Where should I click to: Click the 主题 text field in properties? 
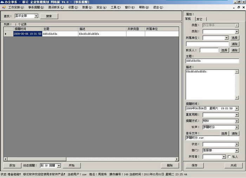pyautogui.click(x=212, y=61)
